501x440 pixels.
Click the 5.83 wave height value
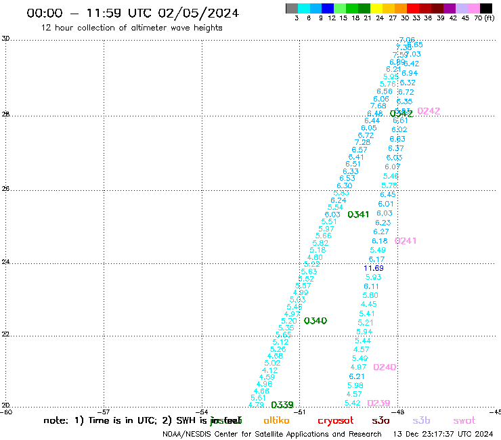point(341,193)
